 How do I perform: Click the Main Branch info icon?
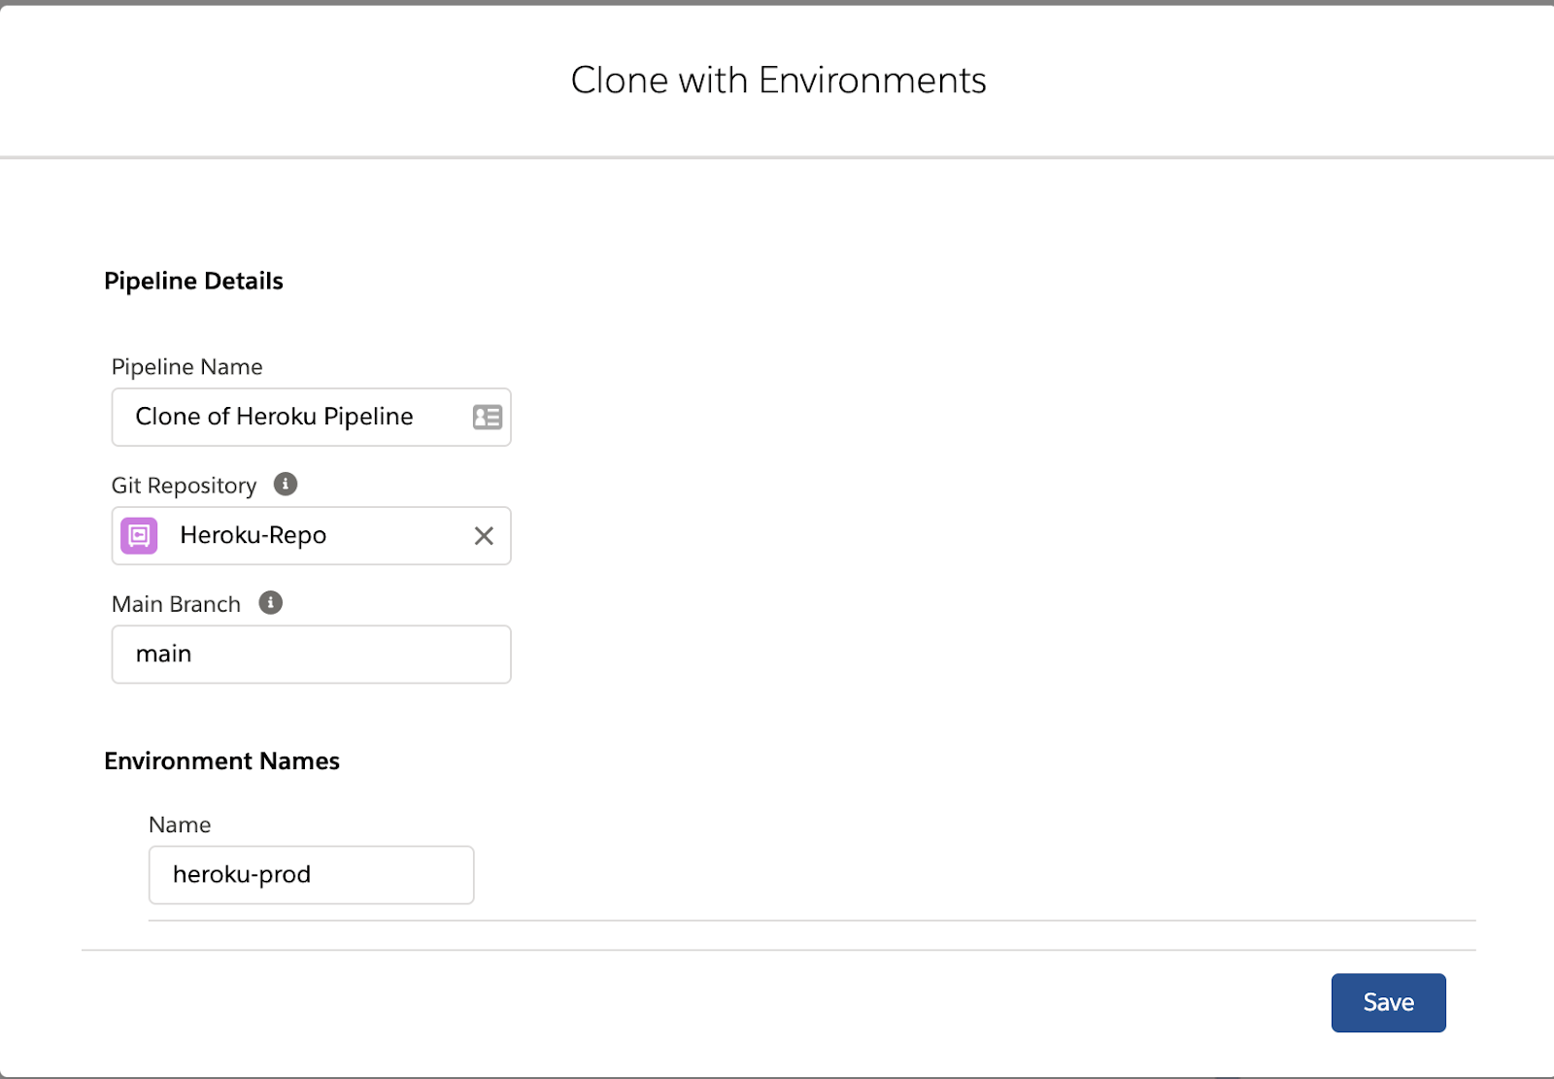tap(270, 602)
